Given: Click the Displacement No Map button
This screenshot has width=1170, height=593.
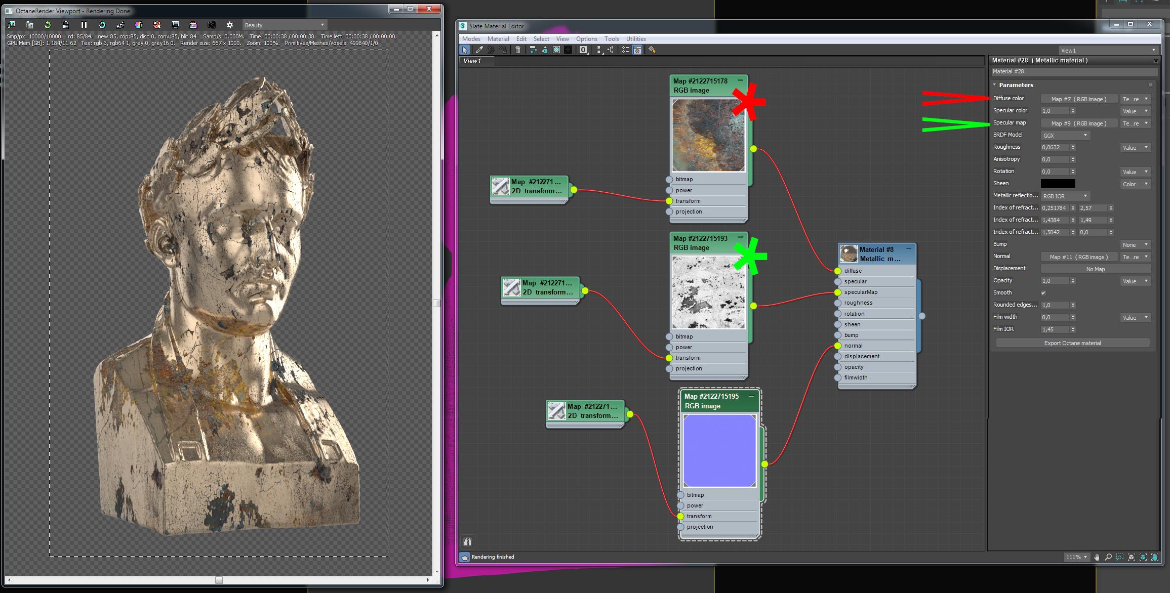Looking at the screenshot, I should (1095, 269).
